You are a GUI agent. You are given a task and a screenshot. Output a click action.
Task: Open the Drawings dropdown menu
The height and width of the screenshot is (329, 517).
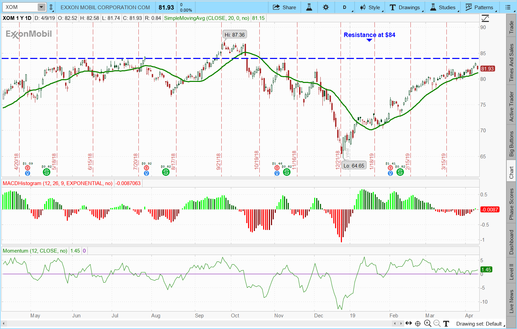click(x=405, y=7)
